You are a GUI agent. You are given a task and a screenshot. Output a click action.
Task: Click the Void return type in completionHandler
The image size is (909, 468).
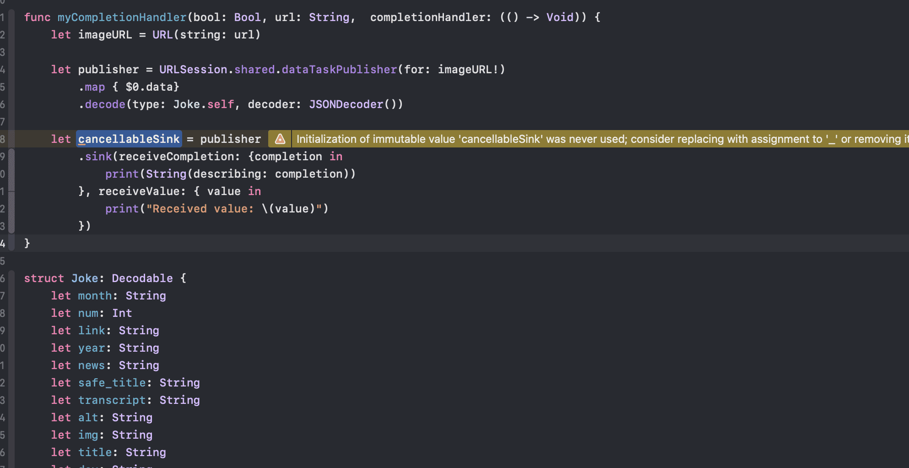(x=559, y=17)
